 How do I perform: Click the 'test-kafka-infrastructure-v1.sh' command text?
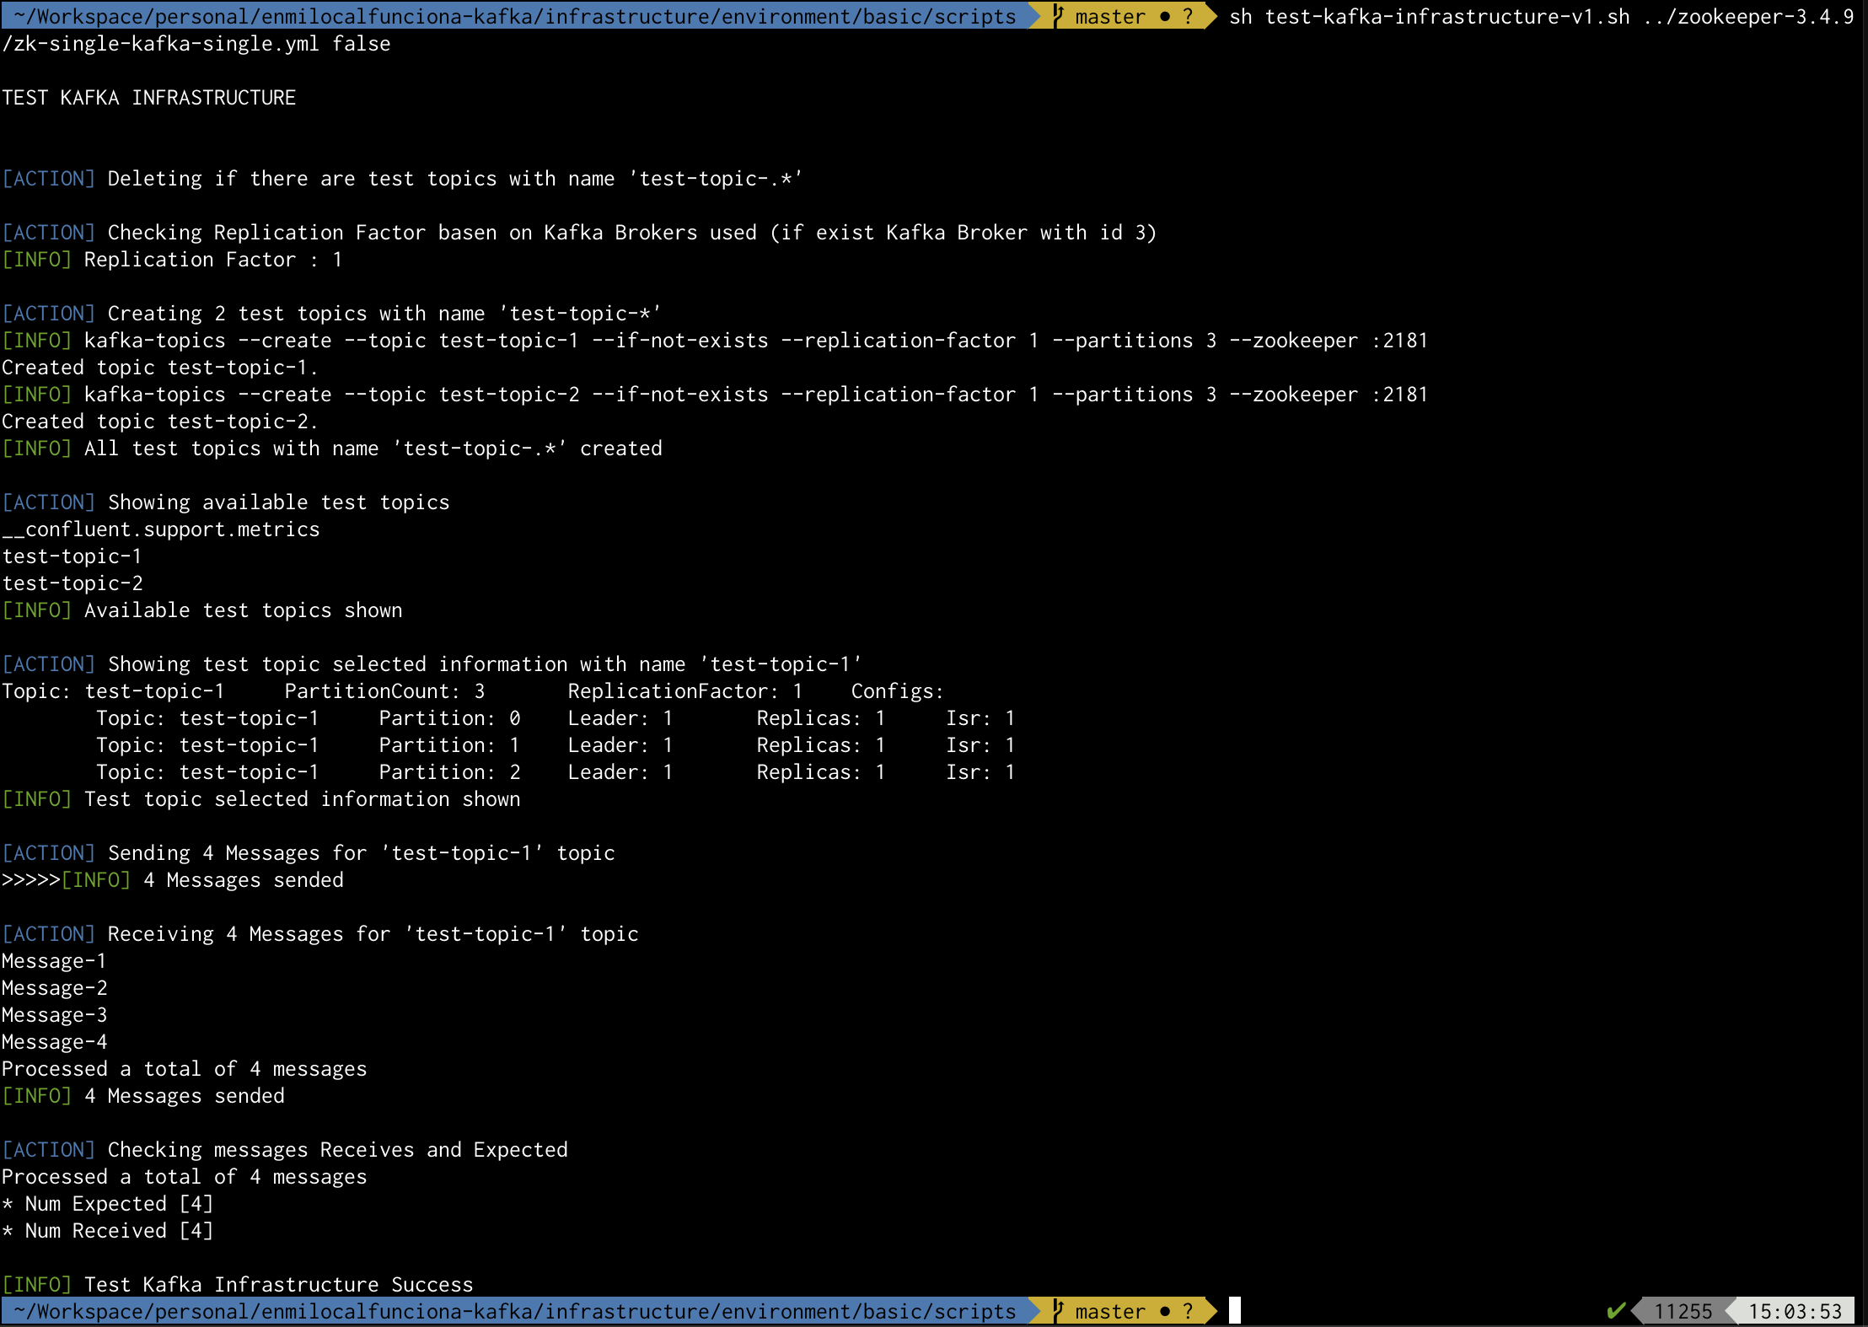coord(1447,16)
